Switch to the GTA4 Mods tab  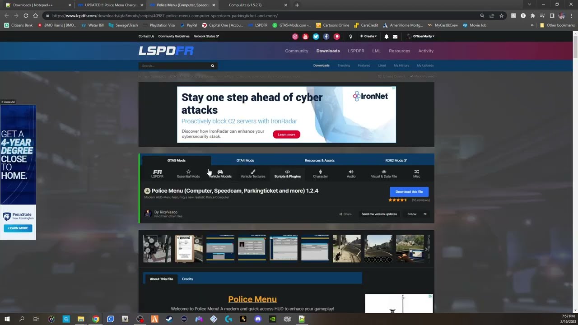click(x=245, y=160)
